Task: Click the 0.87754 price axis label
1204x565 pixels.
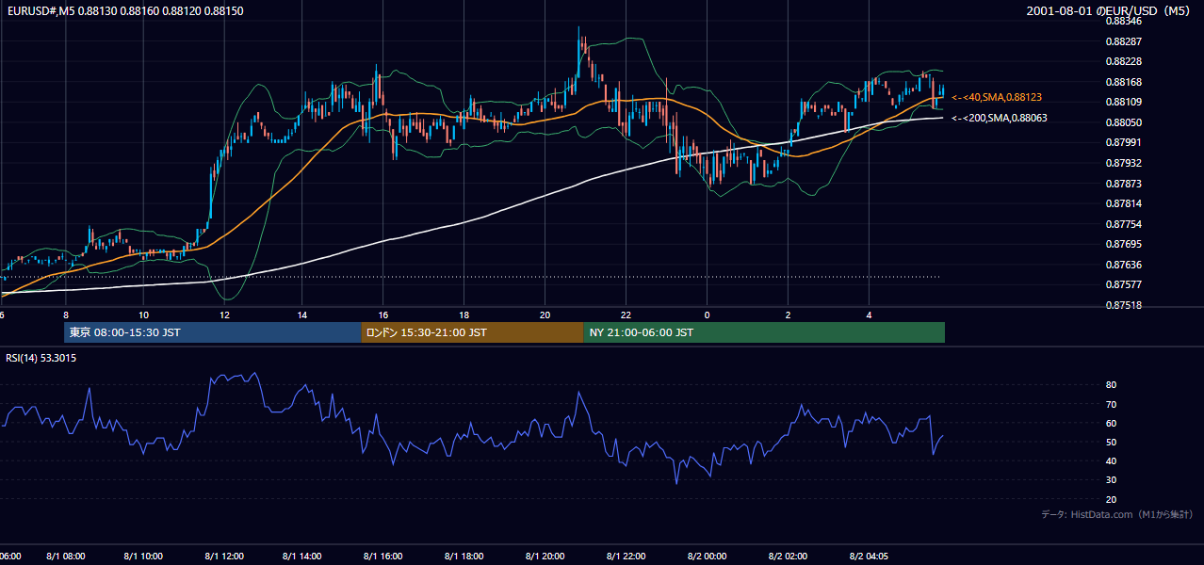Action: click(x=1123, y=224)
